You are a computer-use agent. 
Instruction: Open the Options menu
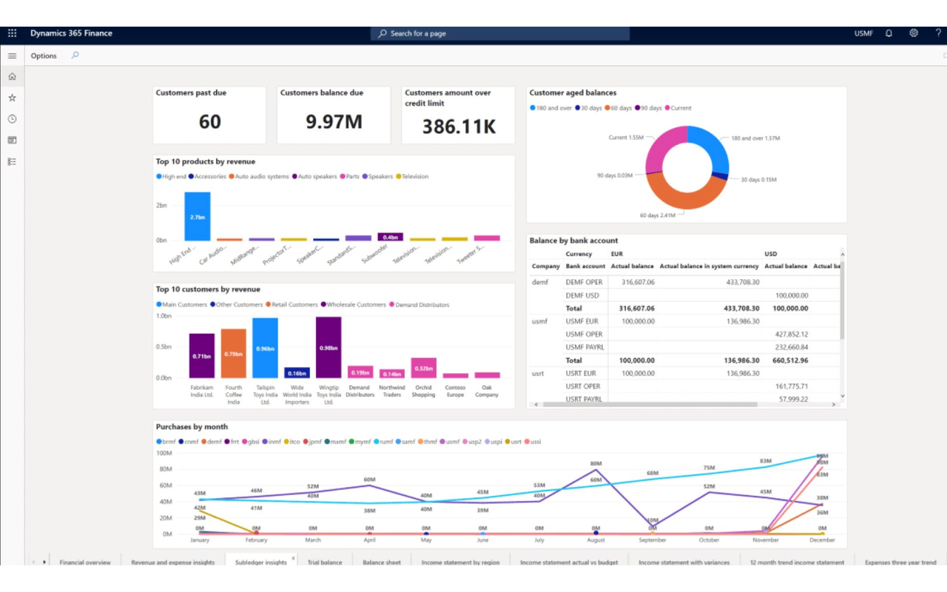[x=44, y=55]
